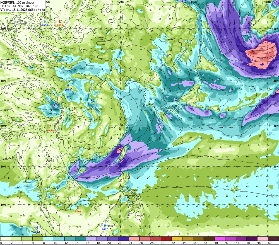Select the bright magenta 40–42 legend swatch
Viewport: 279px width, 245px height.
tap(220, 239)
